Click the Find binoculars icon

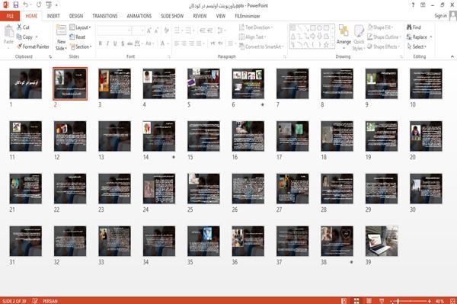coord(409,27)
